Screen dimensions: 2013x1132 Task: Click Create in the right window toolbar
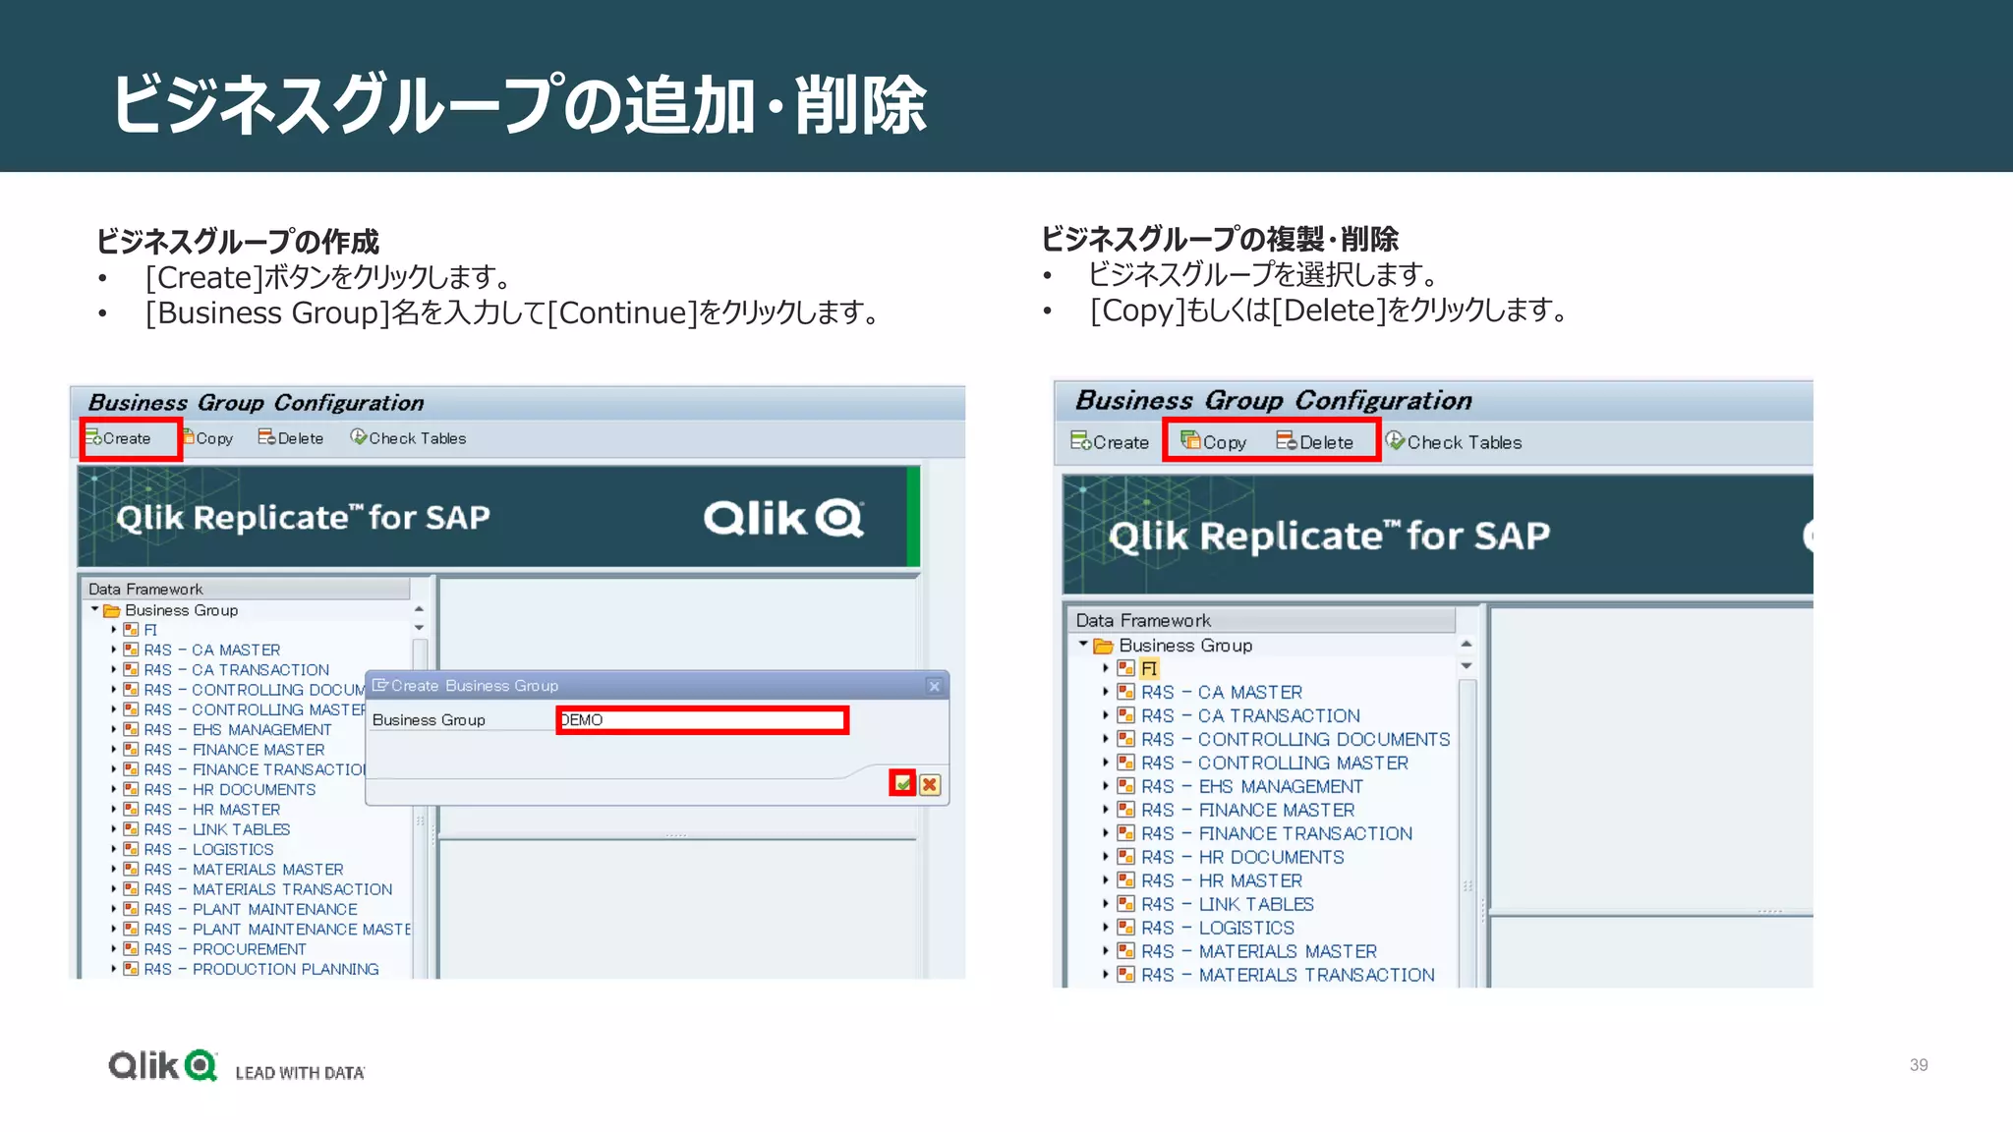1110,442
